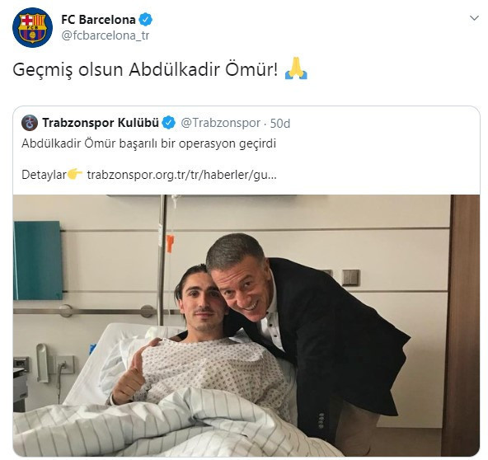Open the tweet options chevron menu
The height and width of the screenshot is (460, 488).
click(474, 18)
